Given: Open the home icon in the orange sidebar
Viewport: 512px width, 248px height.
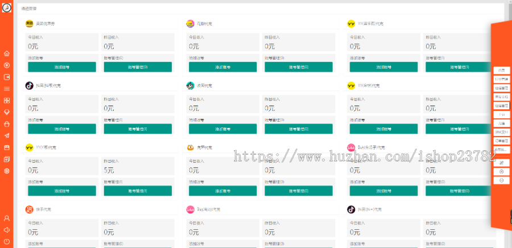Looking at the screenshot, I should click(x=6, y=53).
